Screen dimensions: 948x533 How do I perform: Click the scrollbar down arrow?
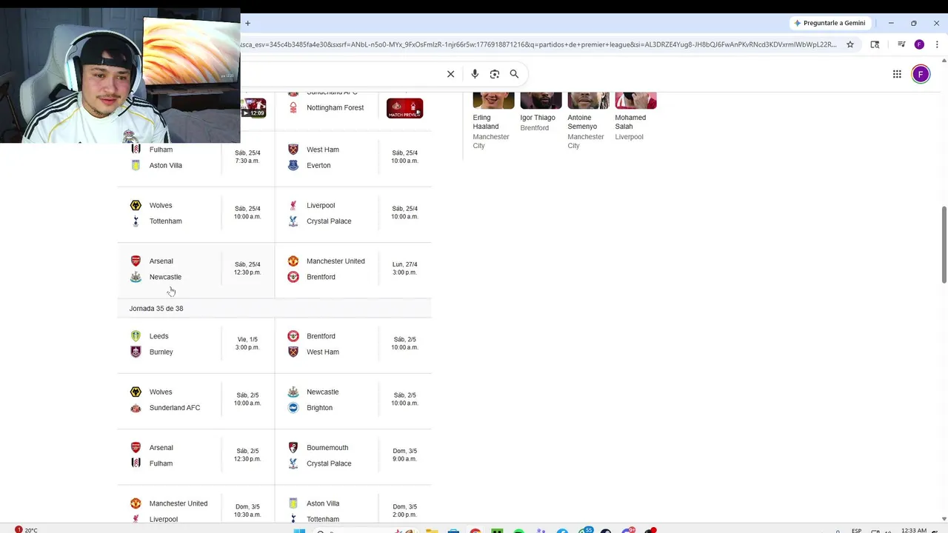click(x=944, y=519)
